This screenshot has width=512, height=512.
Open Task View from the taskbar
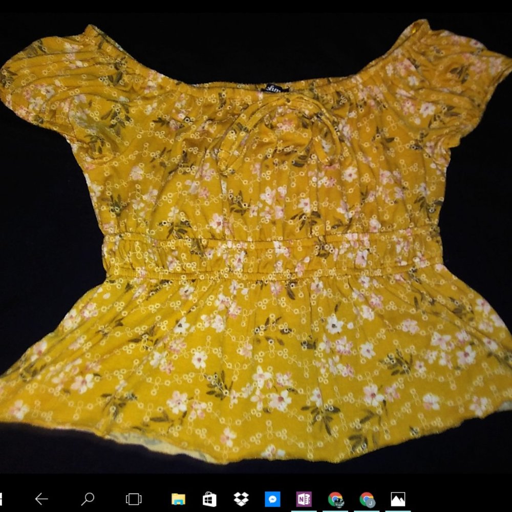click(x=134, y=499)
